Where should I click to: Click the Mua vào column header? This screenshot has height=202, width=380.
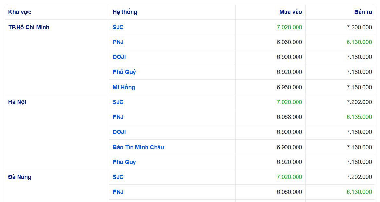point(291,12)
